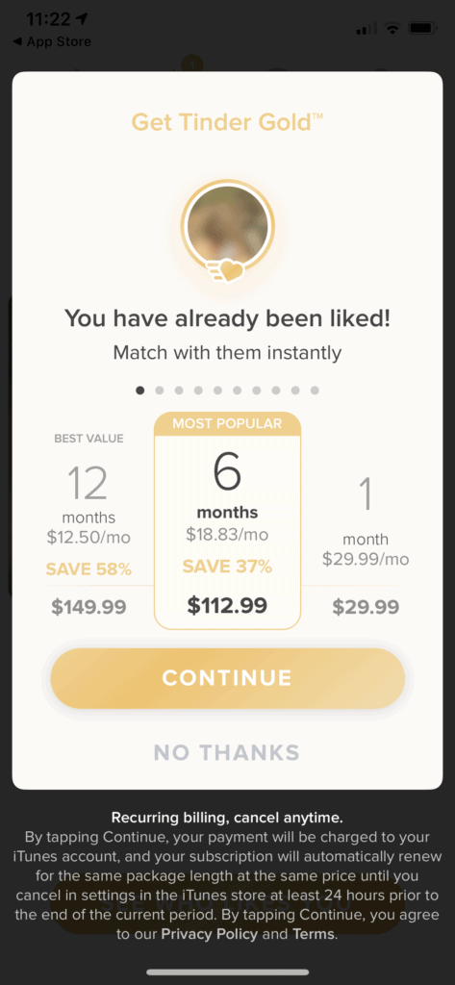Select the first carousel page dot
Viewport: 455px width, 985px height.
click(139, 391)
